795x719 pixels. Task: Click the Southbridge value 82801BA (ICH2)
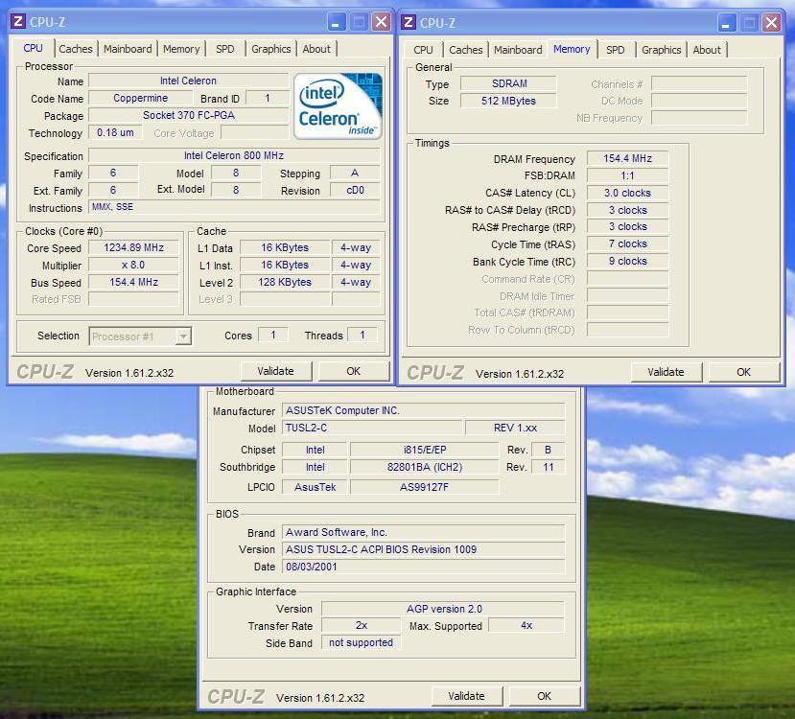pyautogui.click(x=425, y=467)
